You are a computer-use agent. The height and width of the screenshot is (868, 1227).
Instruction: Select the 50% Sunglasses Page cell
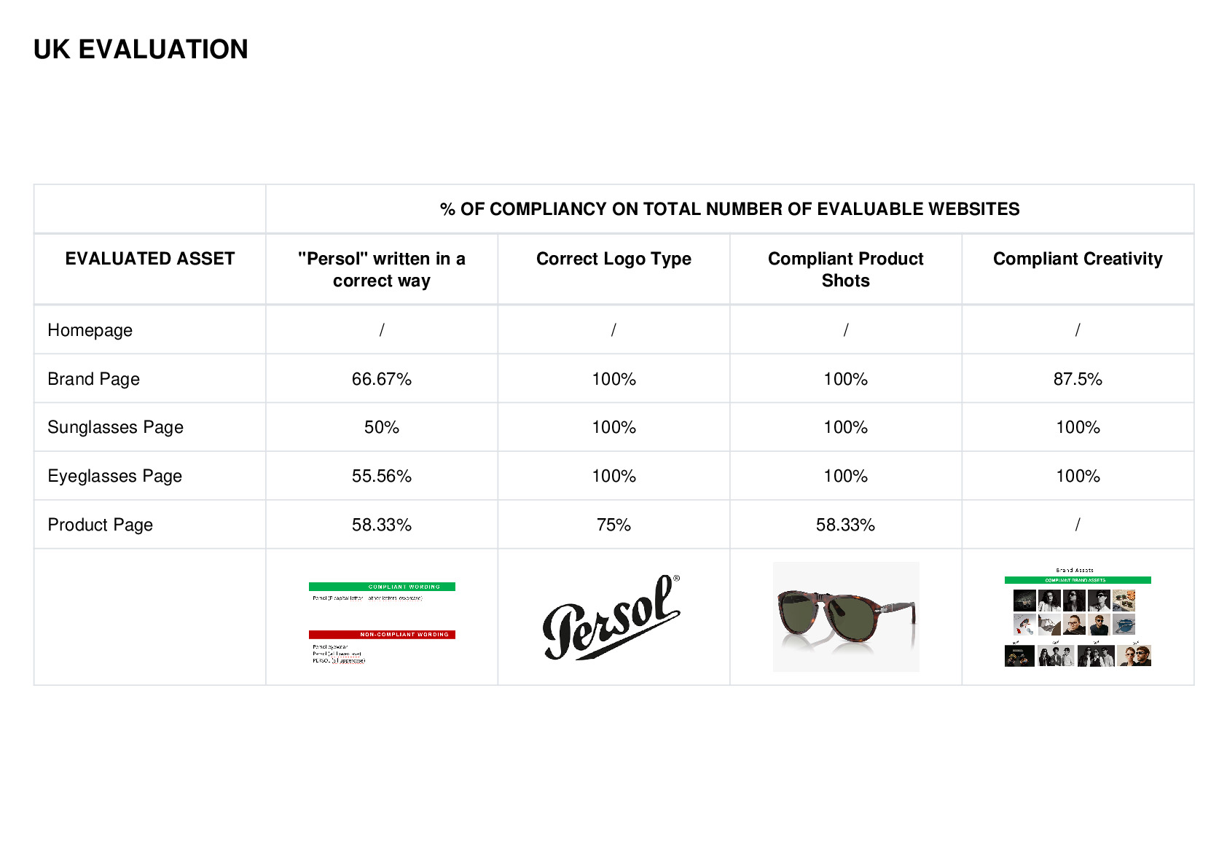pos(382,427)
